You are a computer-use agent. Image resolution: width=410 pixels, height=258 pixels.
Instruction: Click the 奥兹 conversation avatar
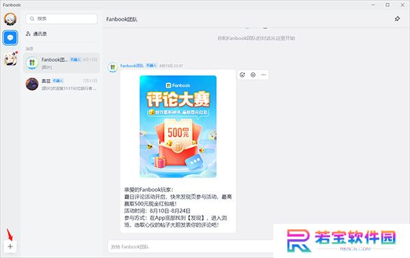point(32,84)
